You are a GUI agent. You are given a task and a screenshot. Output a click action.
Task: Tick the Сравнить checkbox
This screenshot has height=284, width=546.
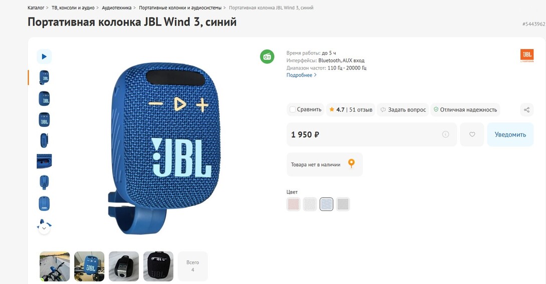click(293, 109)
